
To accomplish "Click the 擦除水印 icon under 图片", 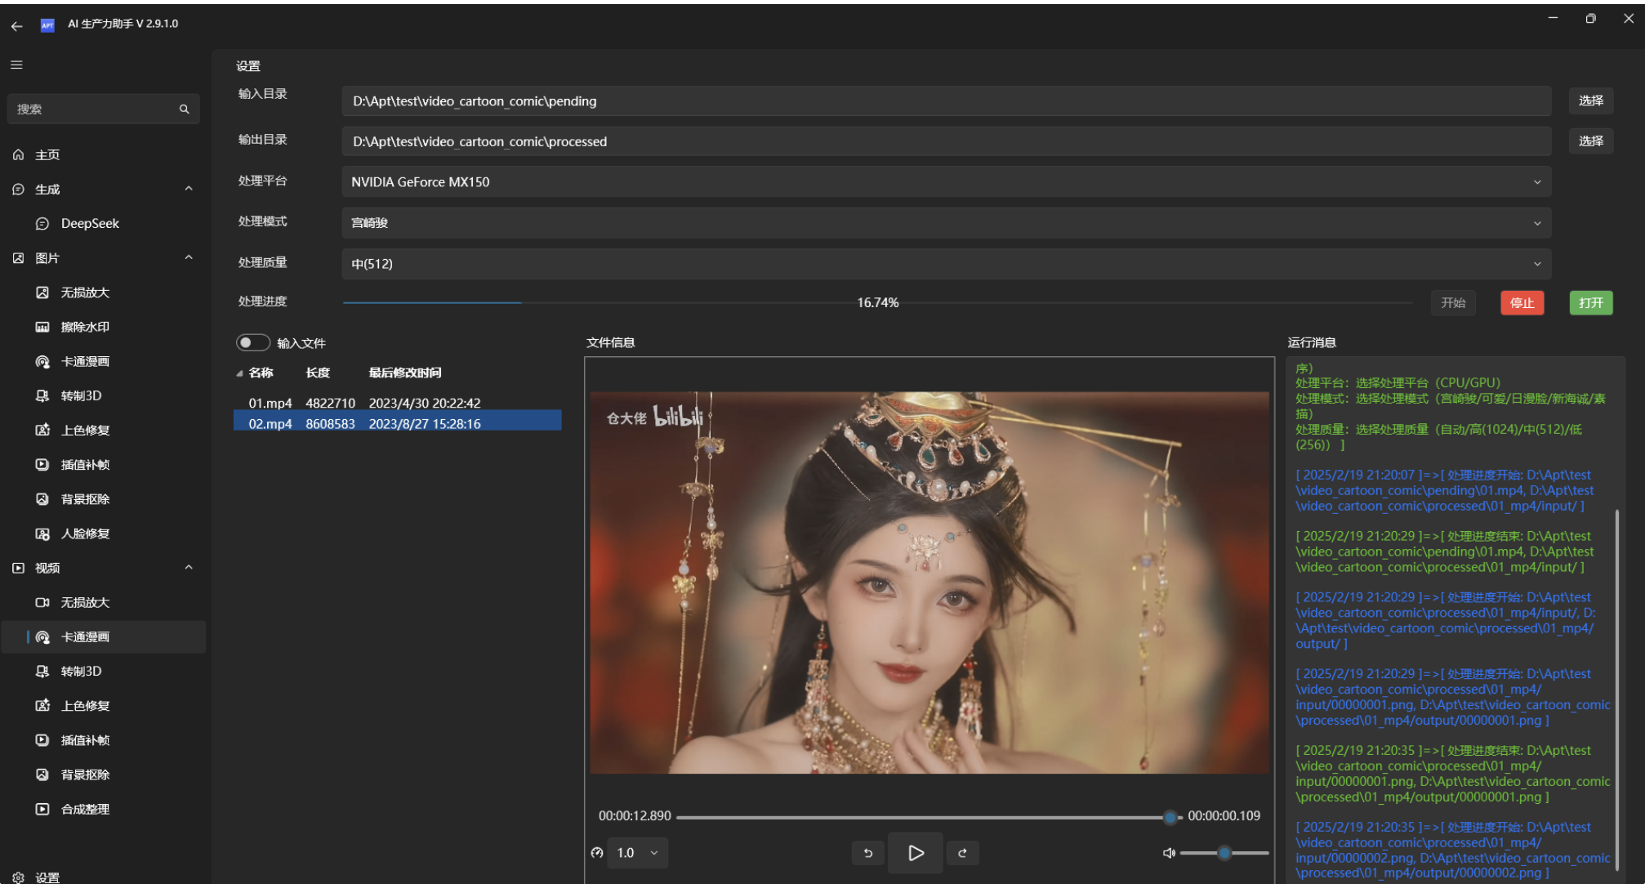I will (42, 327).
